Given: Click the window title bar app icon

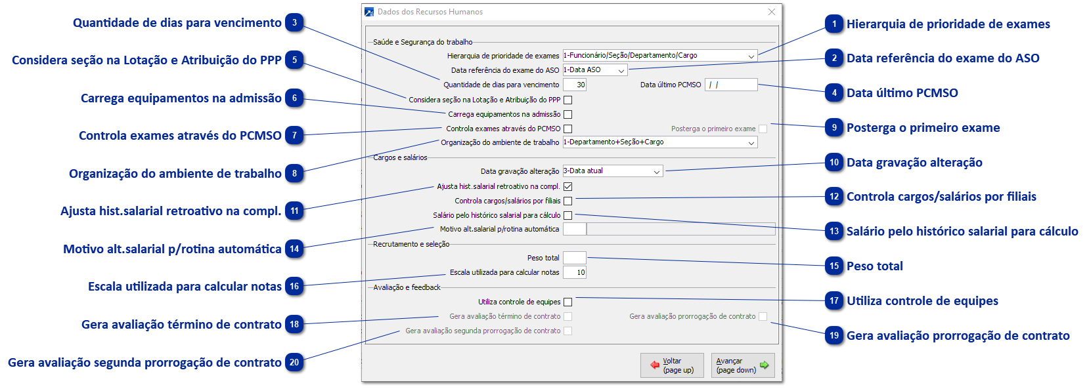Looking at the screenshot, I should point(369,12).
